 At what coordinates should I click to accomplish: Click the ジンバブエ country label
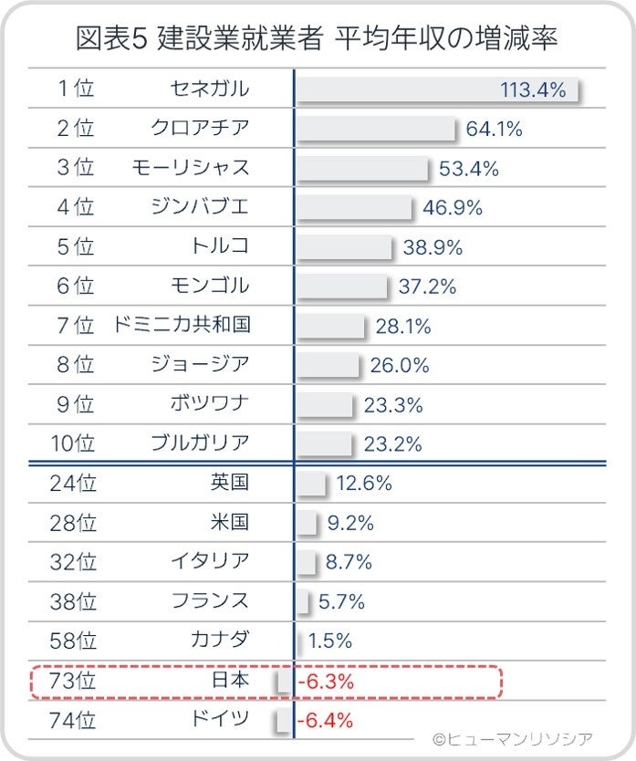[x=199, y=207]
